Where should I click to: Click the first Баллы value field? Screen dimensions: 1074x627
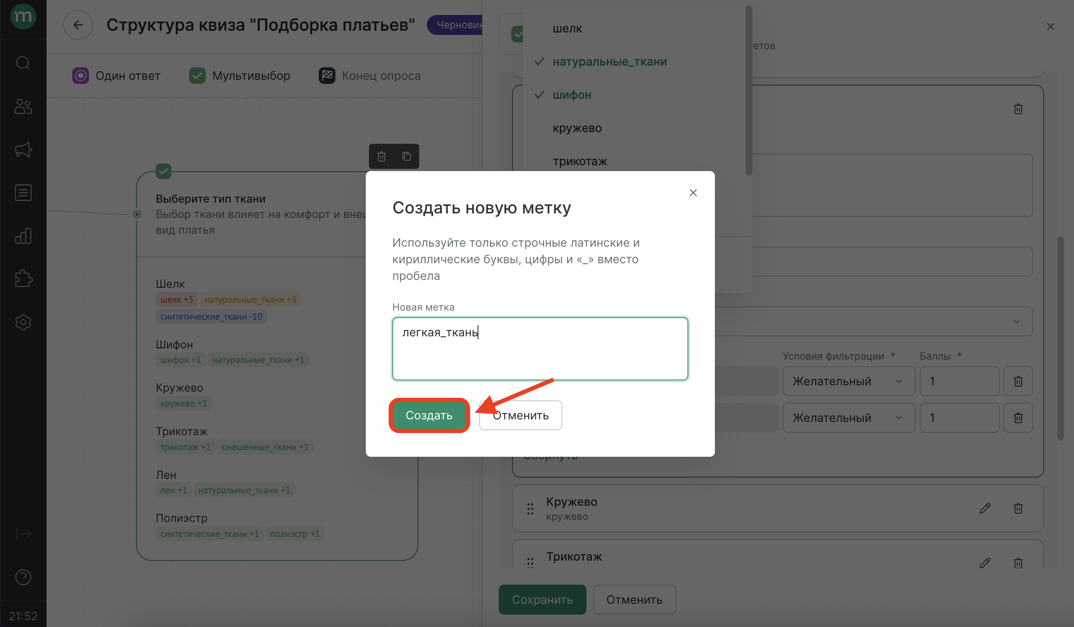click(959, 381)
